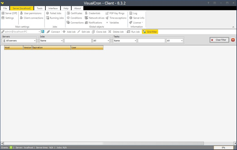Open the server Log
The width and height of the screenshot is (237, 150).
pos(133,13)
